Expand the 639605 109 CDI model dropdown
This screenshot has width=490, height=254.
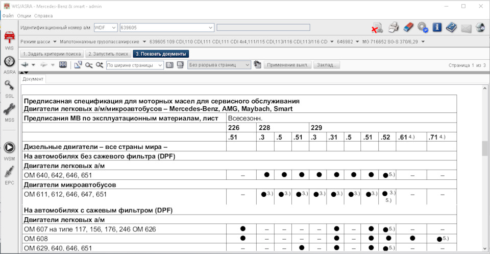[x=331, y=41]
